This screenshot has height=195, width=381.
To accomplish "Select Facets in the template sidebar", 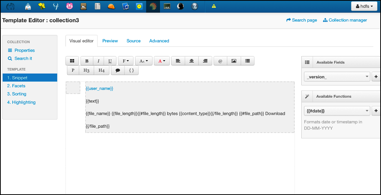I will click(16, 86).
